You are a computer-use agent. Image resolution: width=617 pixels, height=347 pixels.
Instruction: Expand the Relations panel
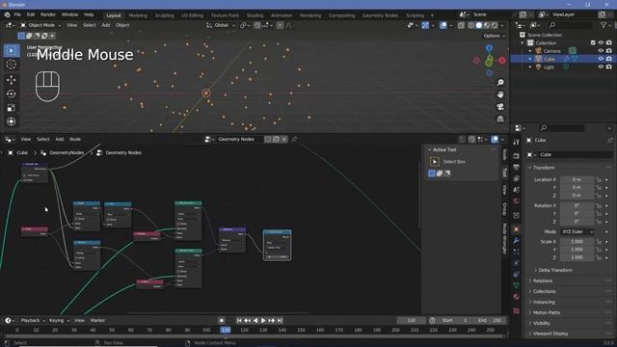543,280
